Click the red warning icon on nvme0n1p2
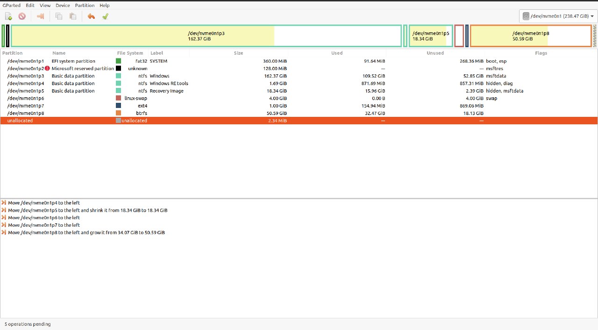Viewport: 598px width, 330px height. (47, 69)
